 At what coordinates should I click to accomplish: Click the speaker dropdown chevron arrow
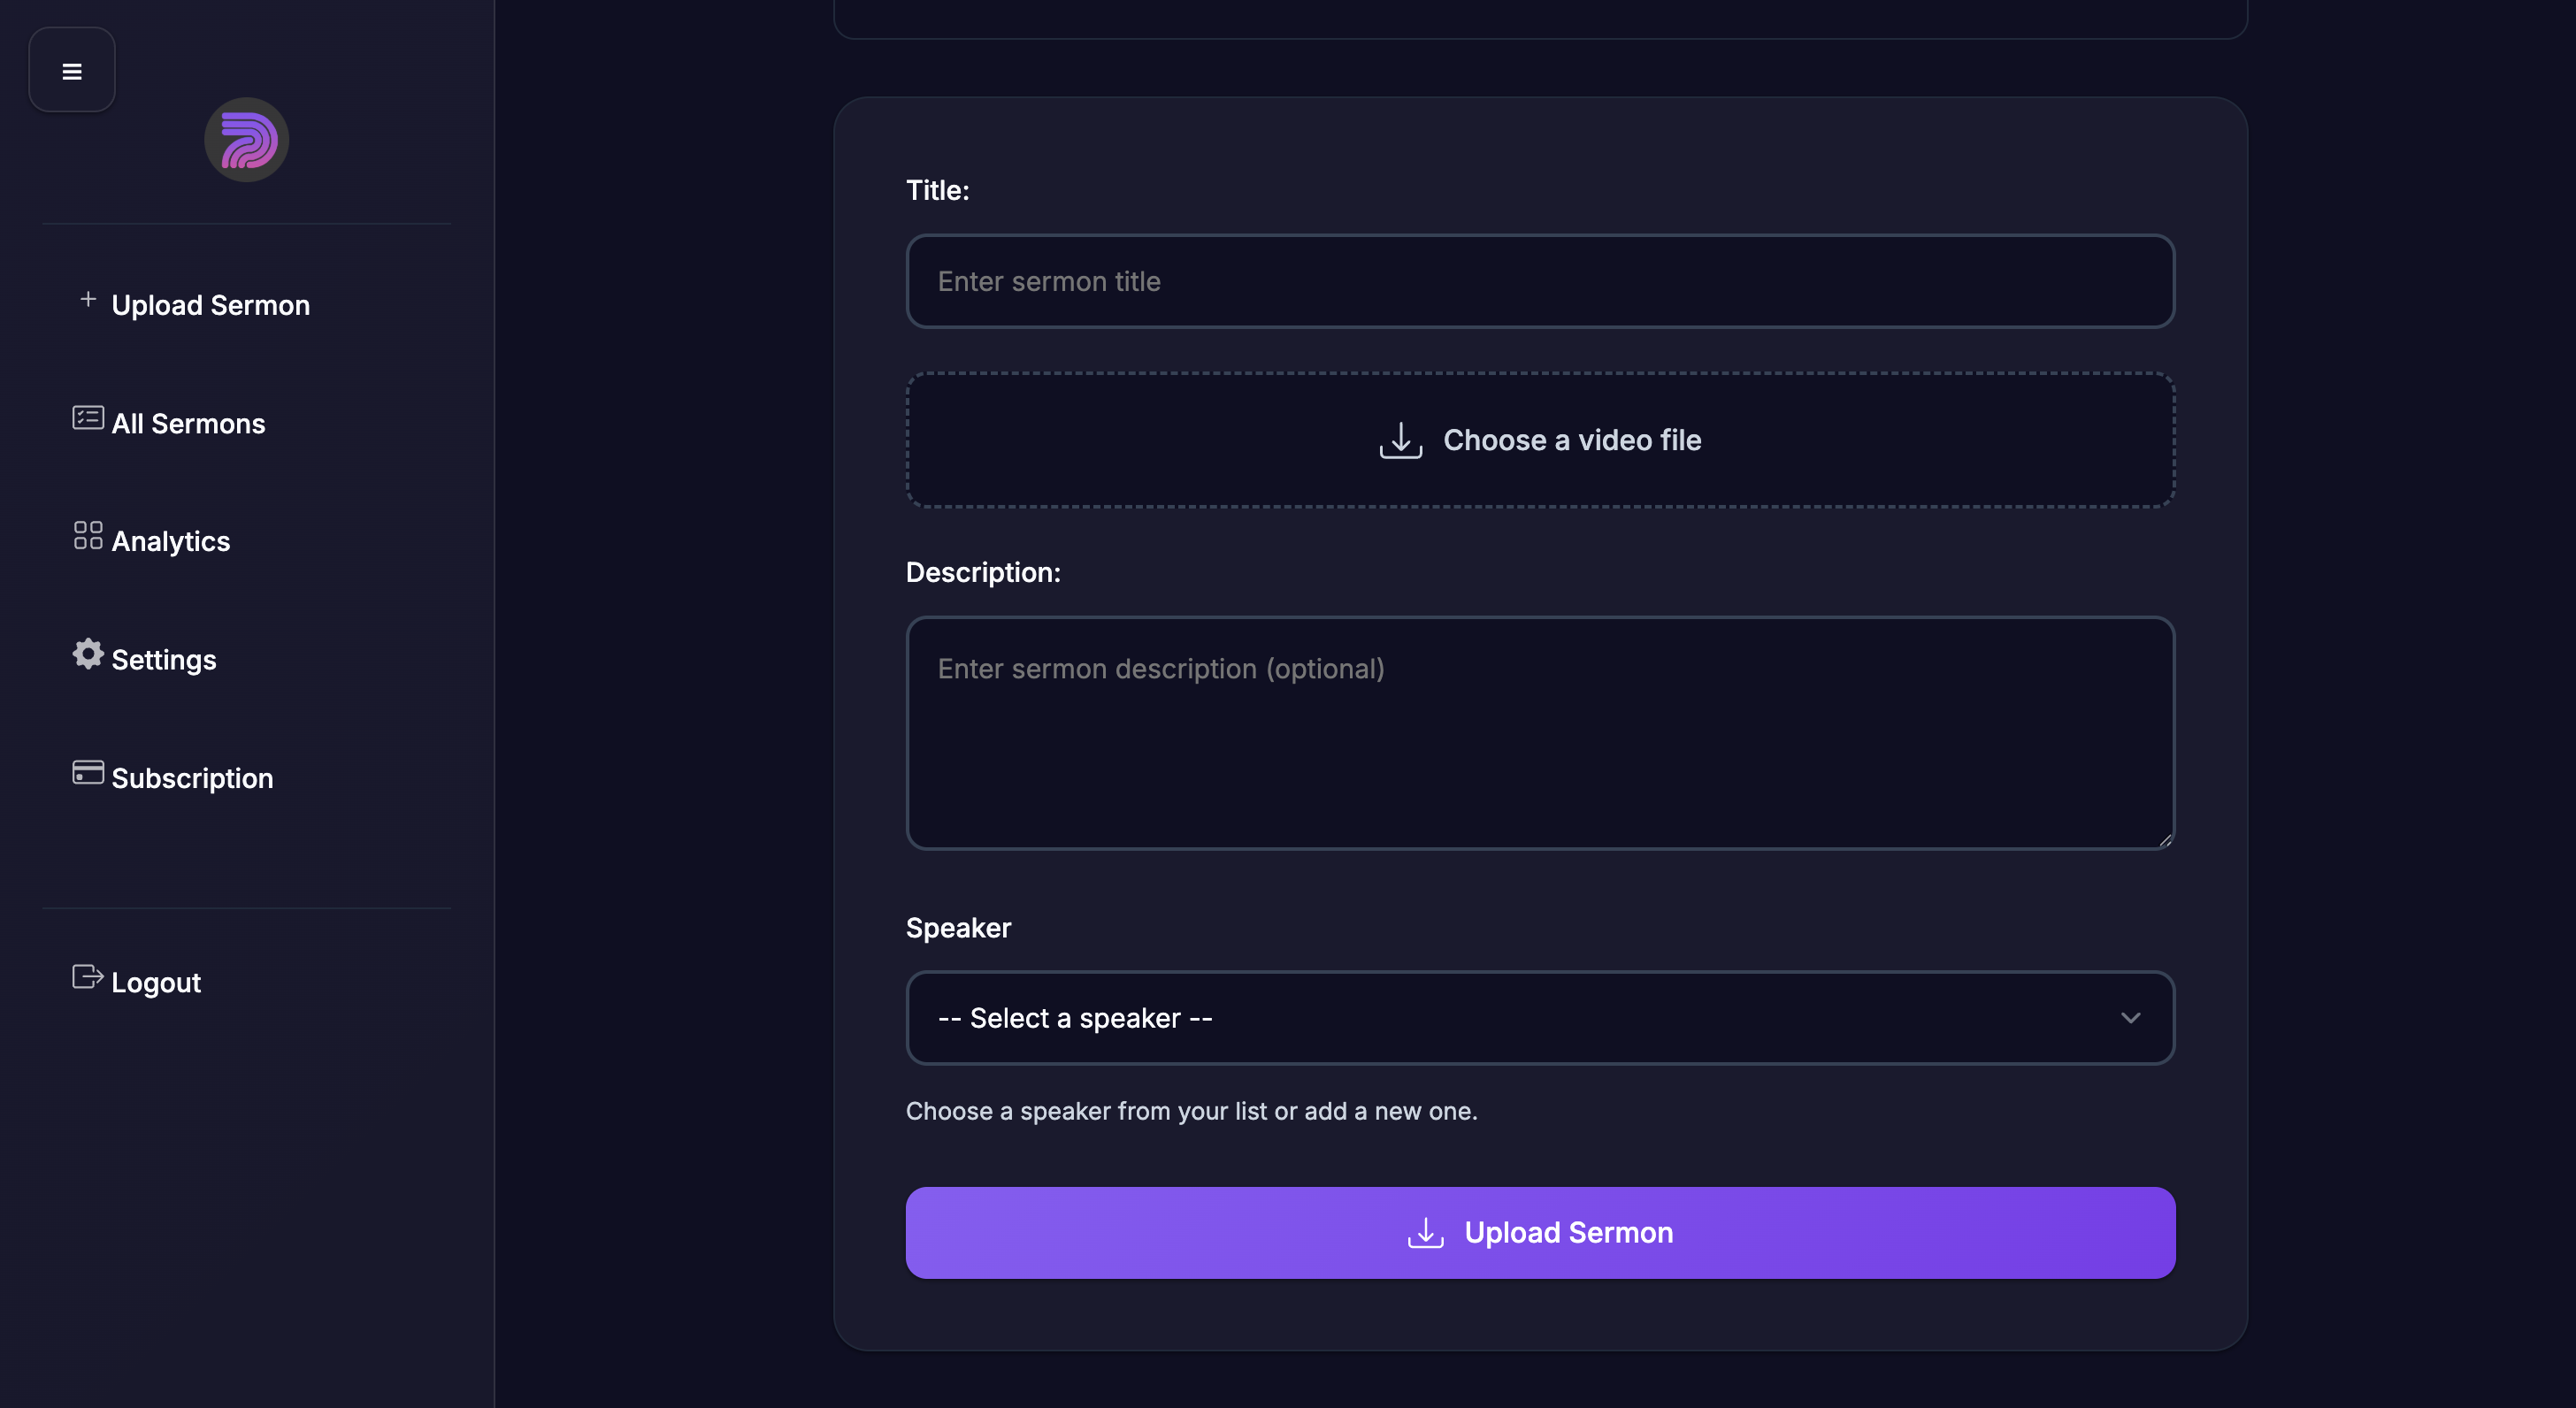[2131, 1018]
